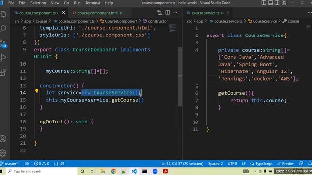Click feedback icon in status bar
Image resolution: width=312 pixels, height=175 pixels.
[x=301, y=164]
